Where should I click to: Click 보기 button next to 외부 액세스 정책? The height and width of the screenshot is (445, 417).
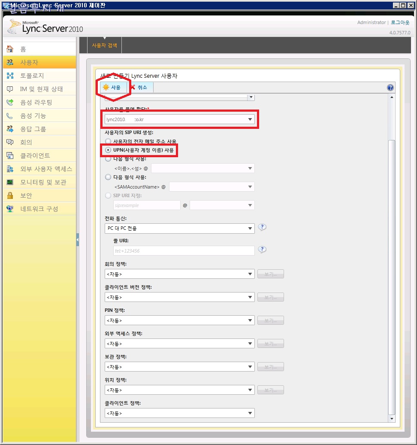(x=270, y=344)
